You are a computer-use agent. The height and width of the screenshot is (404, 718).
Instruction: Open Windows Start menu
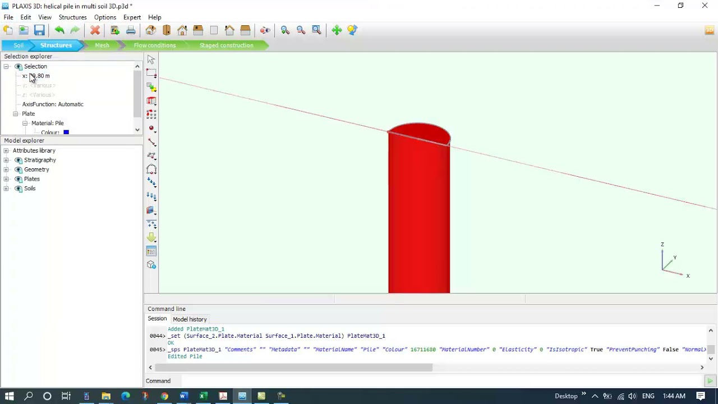point(9,396)
